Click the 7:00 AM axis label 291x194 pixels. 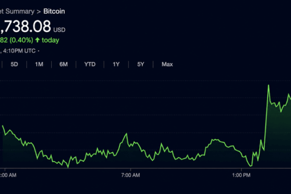pyautogui.click(x=130, y=175)
